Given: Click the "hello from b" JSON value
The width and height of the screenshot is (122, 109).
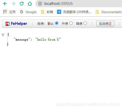Looking at the screenshot, I should point(48,39).
